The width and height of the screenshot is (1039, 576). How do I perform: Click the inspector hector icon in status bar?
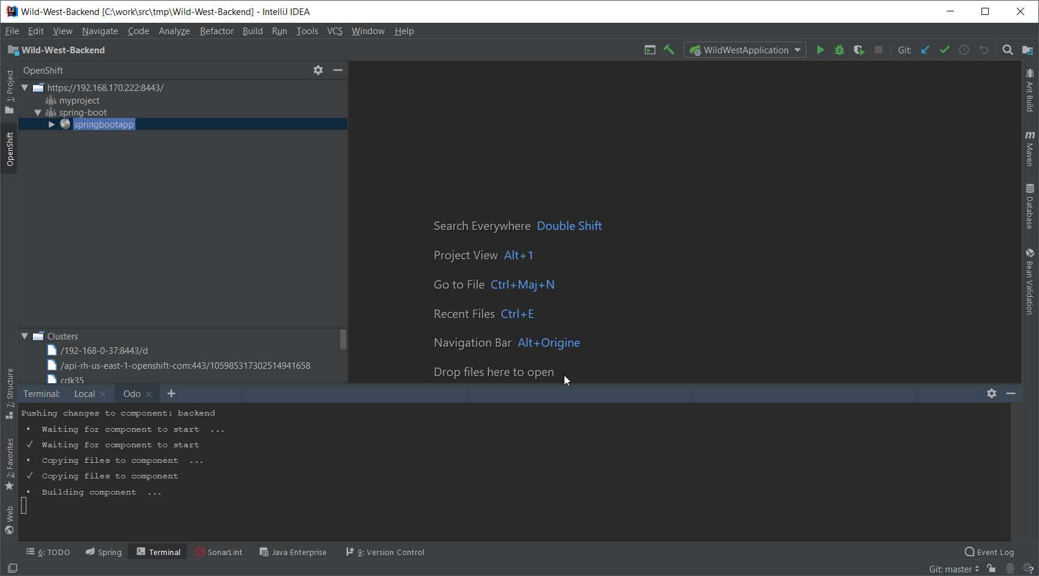(x=1010, y=568)
